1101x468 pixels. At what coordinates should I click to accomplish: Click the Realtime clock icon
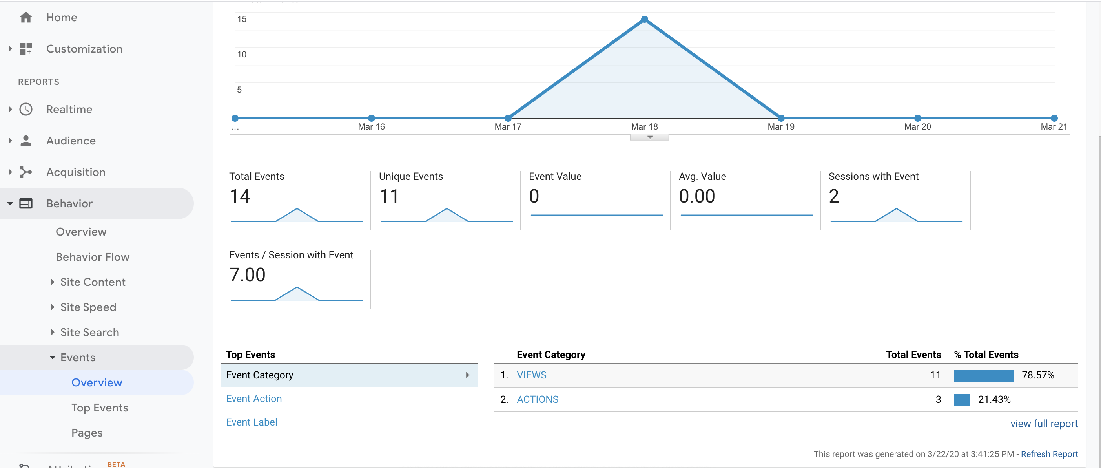26,109
